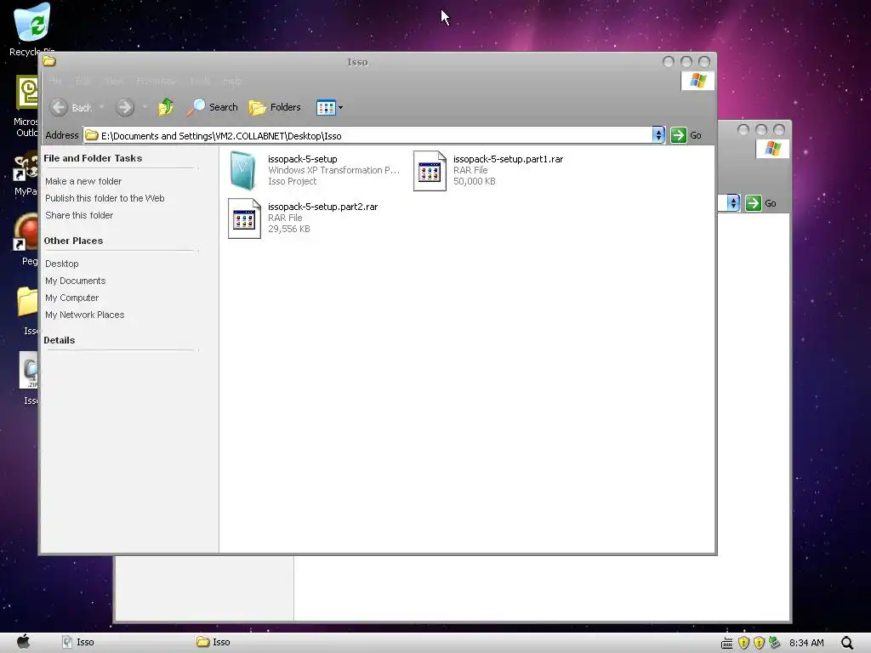
Task: Toggle the Folders pane
Action: [x=275, y=107]
